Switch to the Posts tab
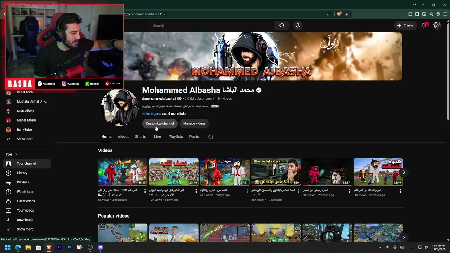Screen dimensions: 450x253 (194, 137)
